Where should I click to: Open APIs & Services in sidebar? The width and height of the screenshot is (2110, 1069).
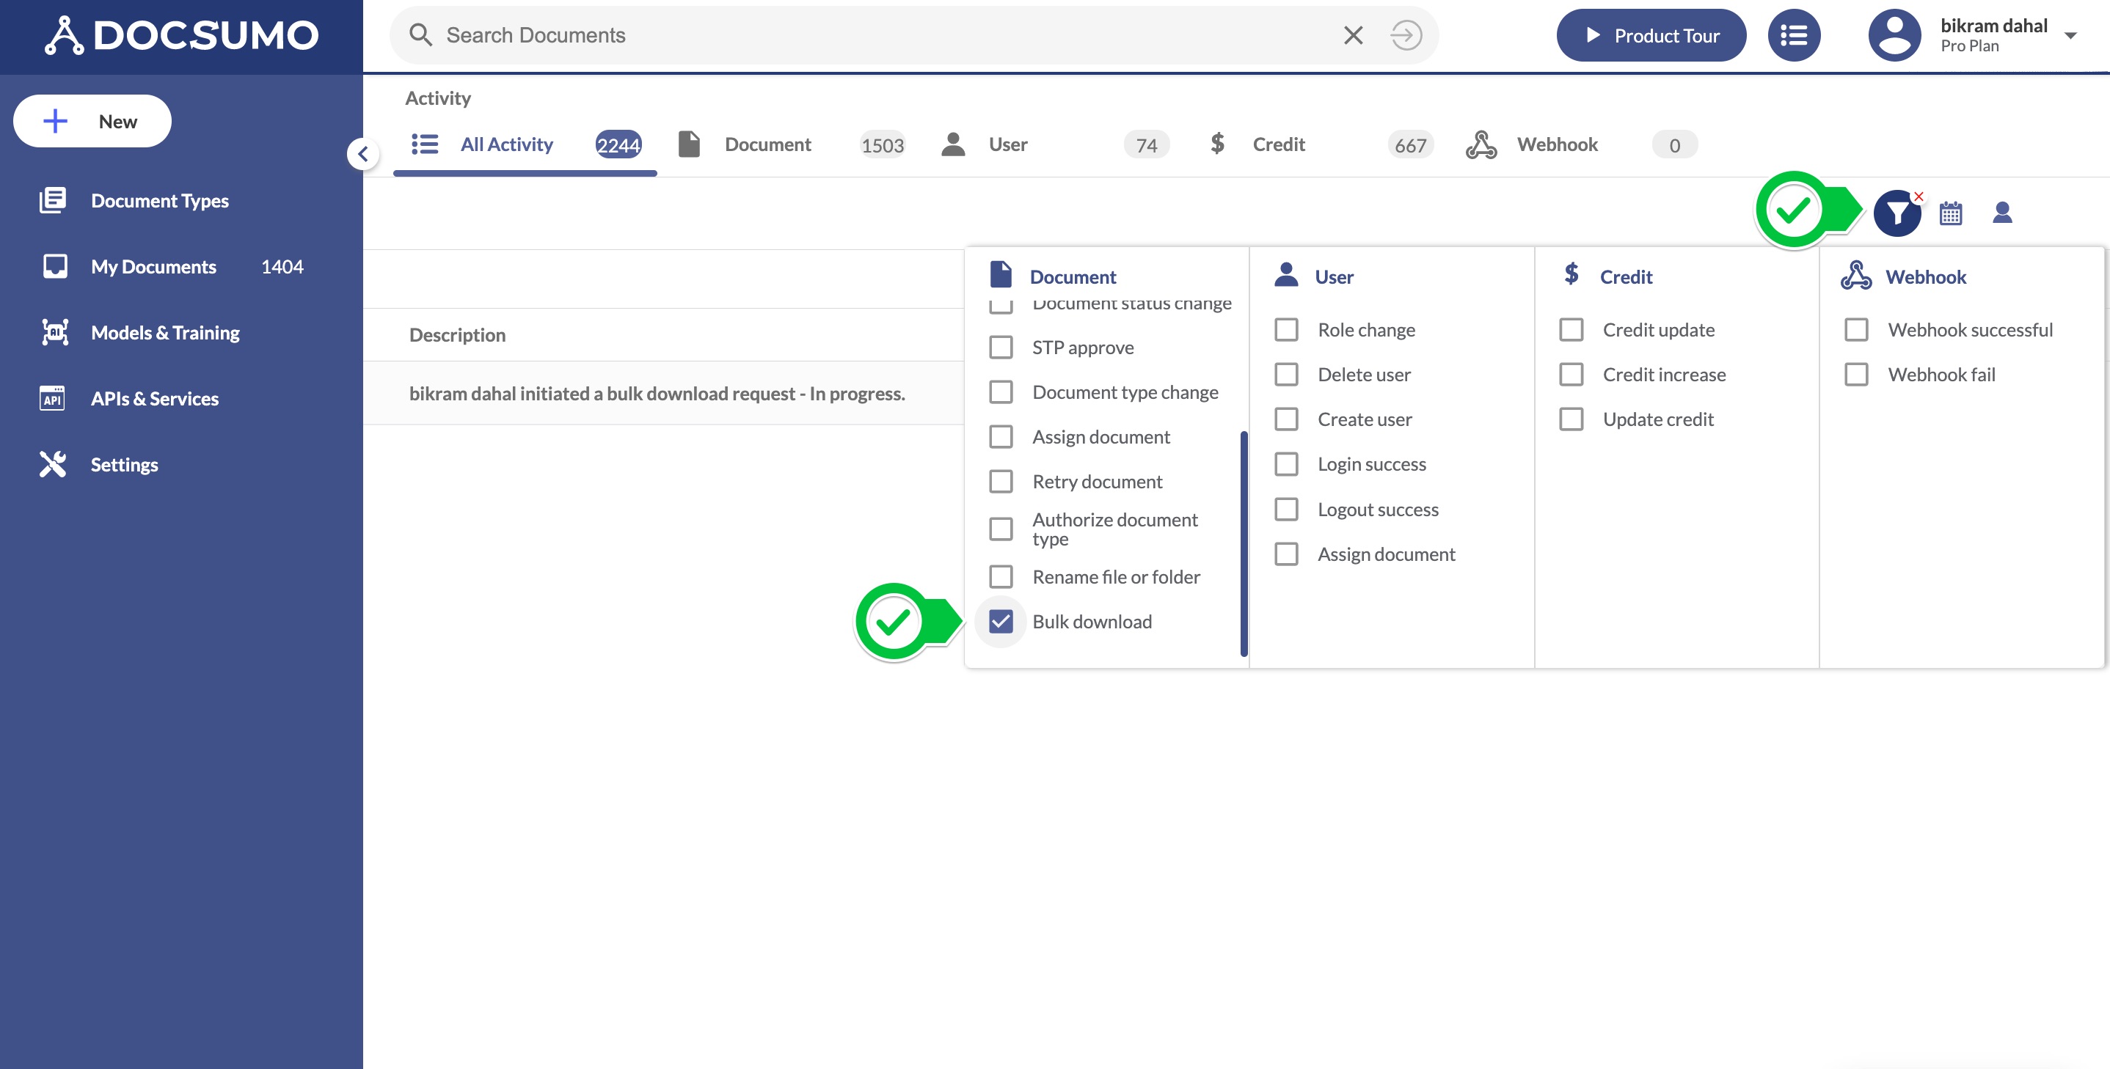(155, 399)
